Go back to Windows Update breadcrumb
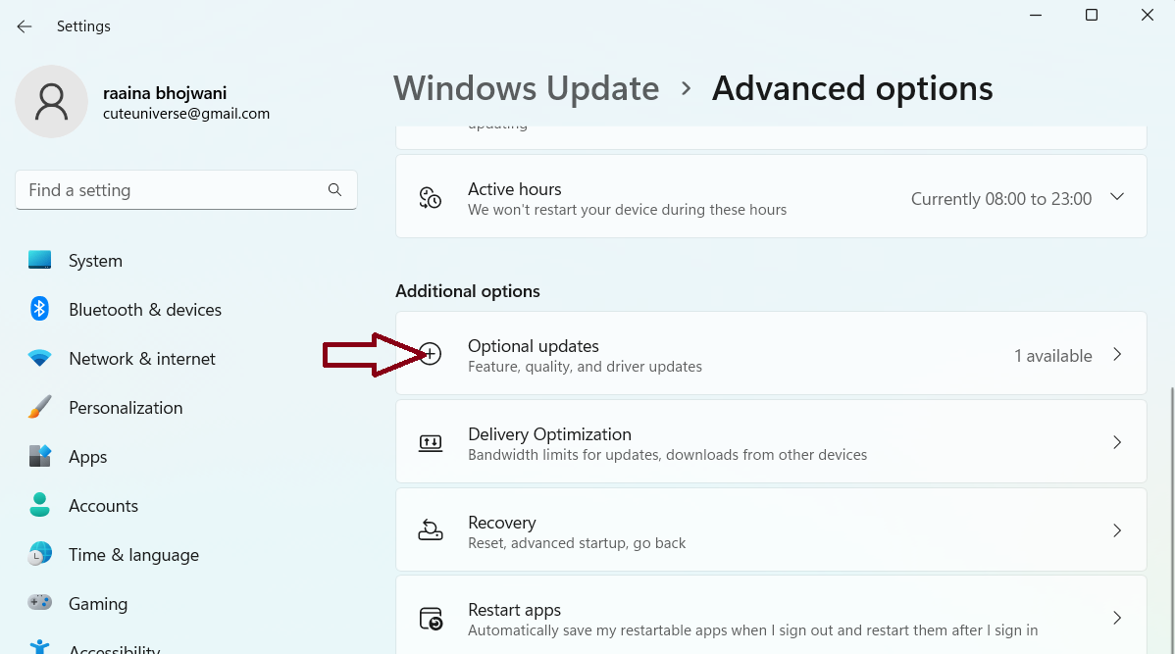Screen dimensions: 1175x654 pyautogui.click(x=526, y=88)
